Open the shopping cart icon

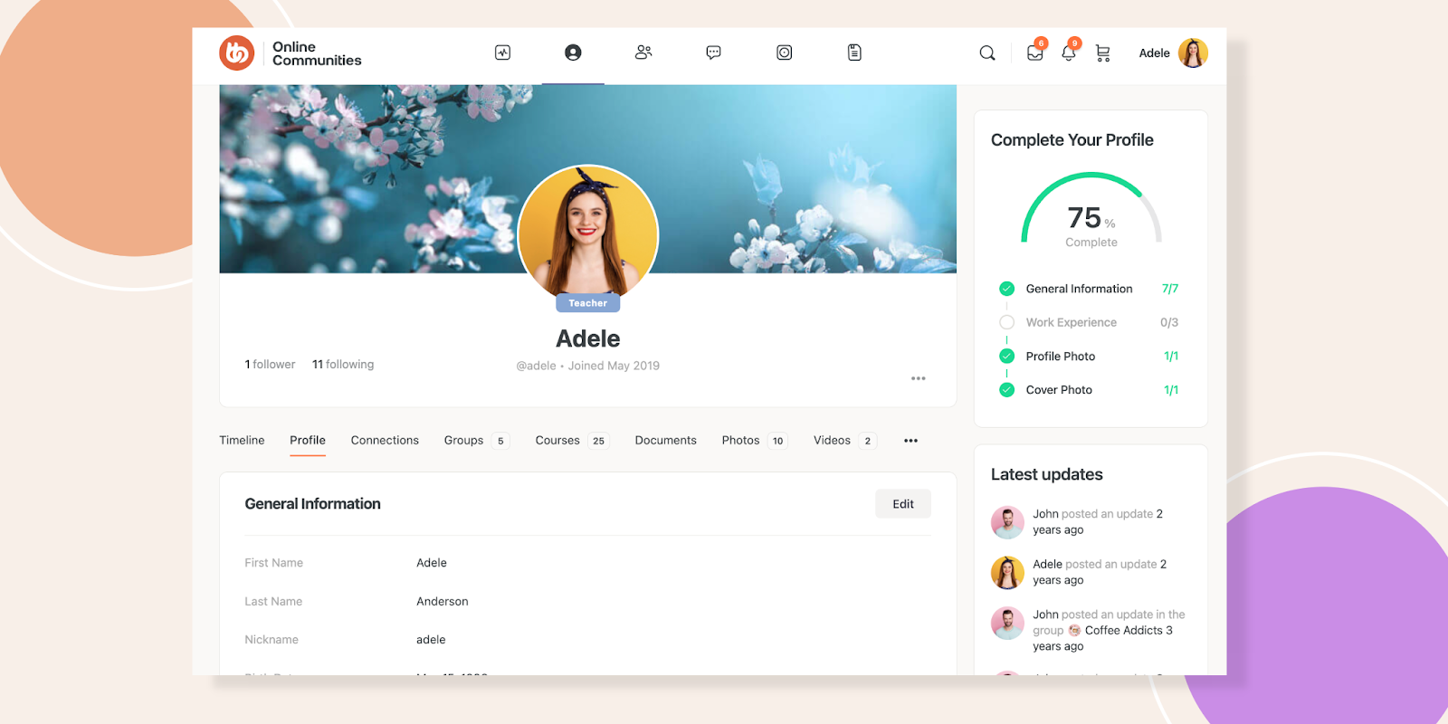click(1102, 53)
